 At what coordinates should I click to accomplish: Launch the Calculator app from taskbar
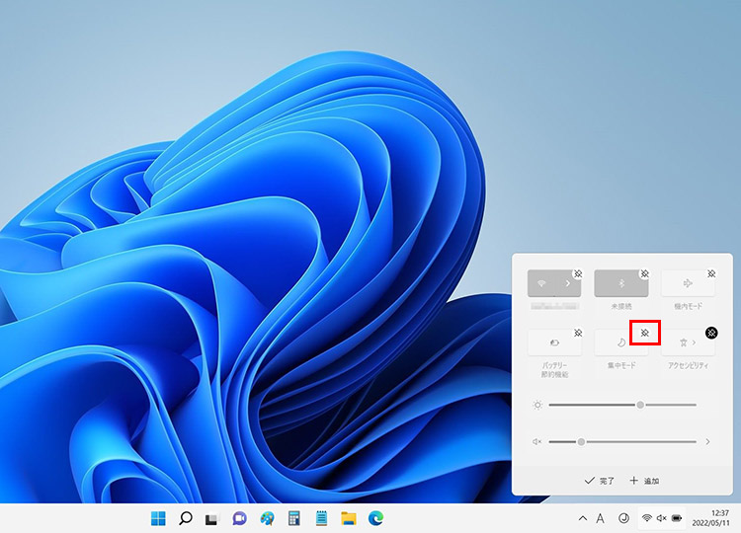(293, 518)
